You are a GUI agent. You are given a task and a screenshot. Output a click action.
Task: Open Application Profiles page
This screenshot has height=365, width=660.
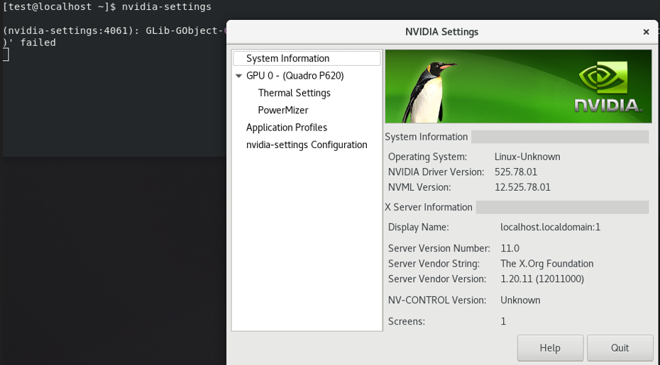tap(287, 128)
